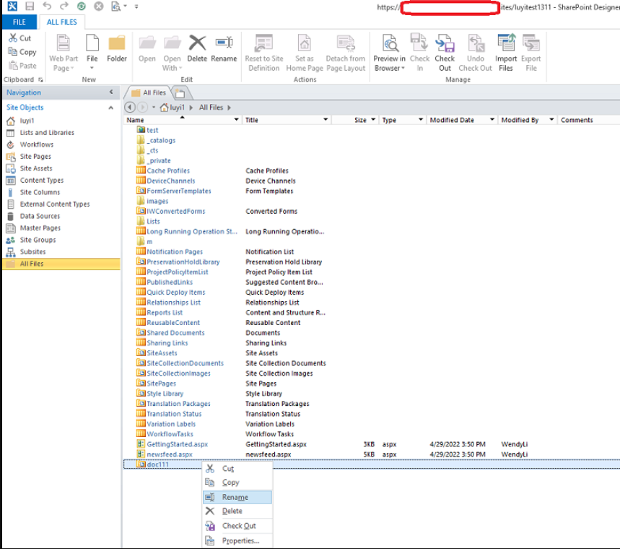Viewport: 620px width, 549px height.
Task: Open the FILE tab
Action: (x=19, y=22)
